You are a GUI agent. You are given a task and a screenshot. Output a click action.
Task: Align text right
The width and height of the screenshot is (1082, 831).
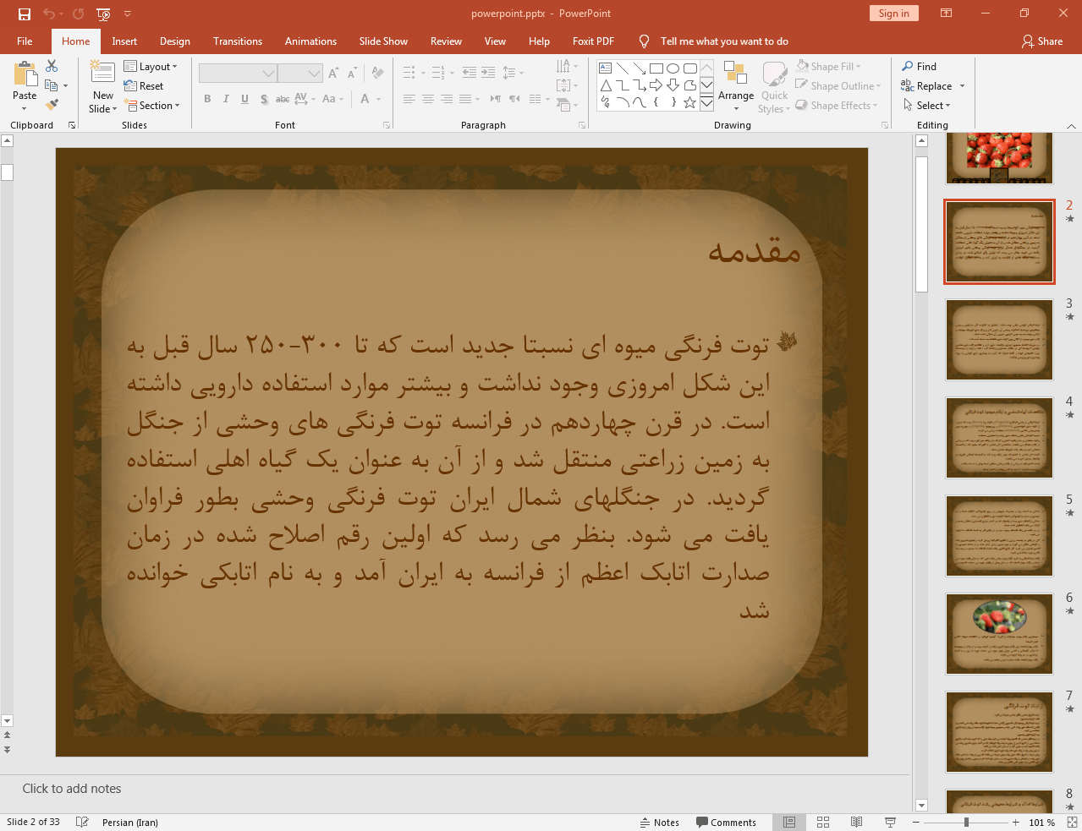click(447, 99)
